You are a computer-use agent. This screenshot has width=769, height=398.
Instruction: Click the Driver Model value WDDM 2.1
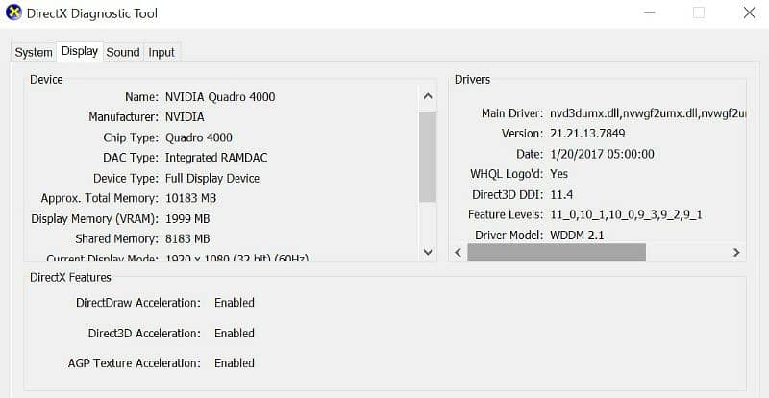click(578, 236)
